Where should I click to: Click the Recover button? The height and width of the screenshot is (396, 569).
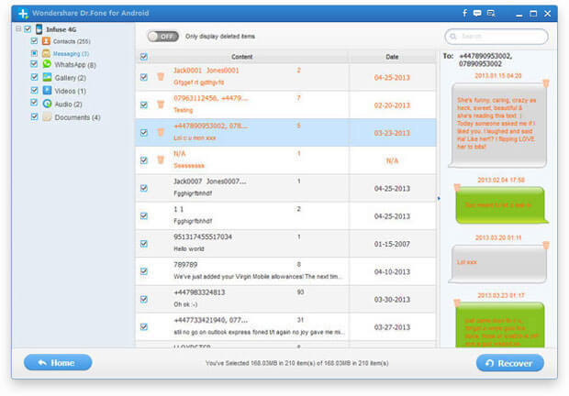click(x=510, y=363)
